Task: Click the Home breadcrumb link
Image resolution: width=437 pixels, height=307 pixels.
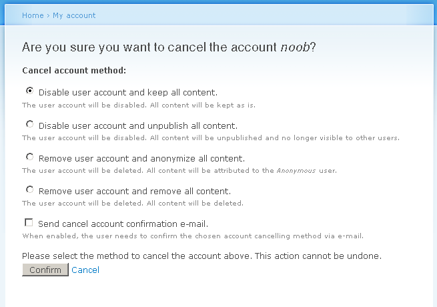Action: click(33, 15)
